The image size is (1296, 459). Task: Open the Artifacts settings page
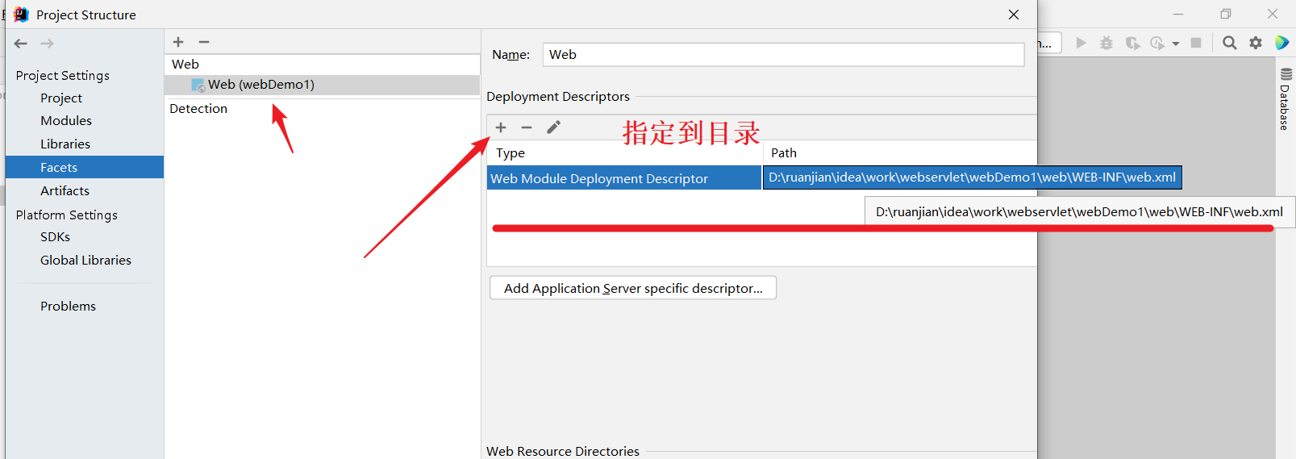65,190
